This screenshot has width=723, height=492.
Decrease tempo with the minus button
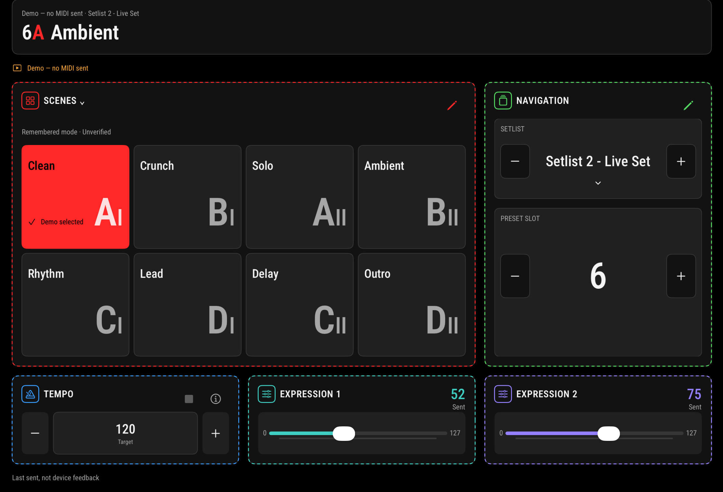(35, 433)
